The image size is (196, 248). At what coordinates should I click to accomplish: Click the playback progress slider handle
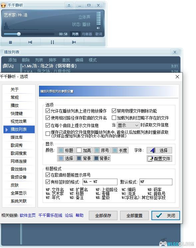click(x=19, y=34)
